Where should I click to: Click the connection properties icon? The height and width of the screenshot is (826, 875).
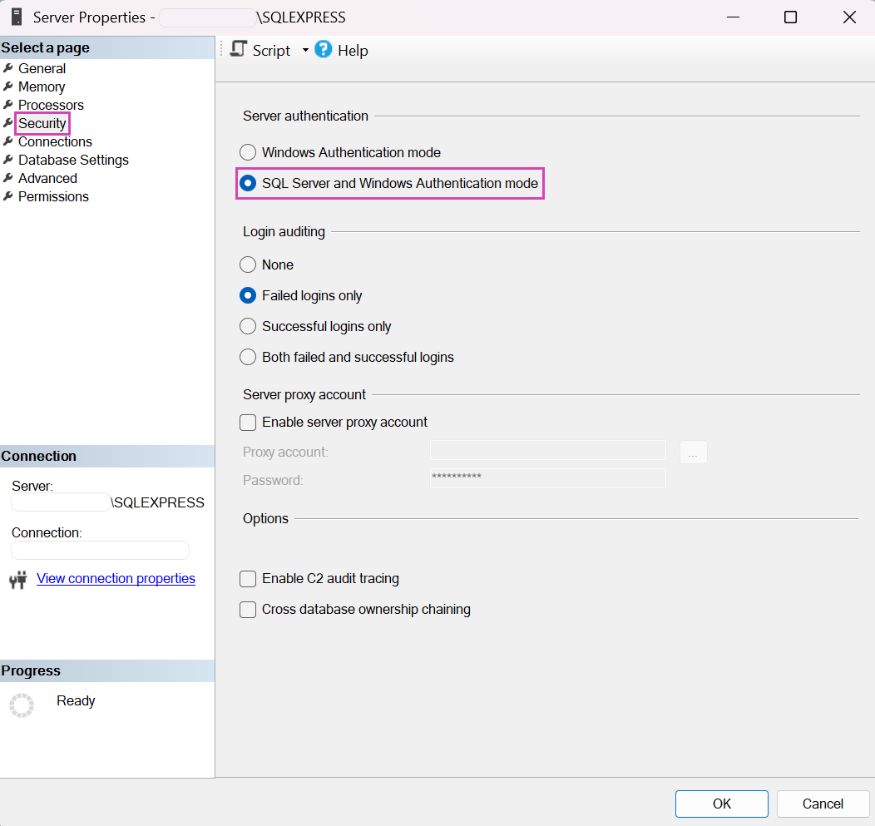click(17, 578)
